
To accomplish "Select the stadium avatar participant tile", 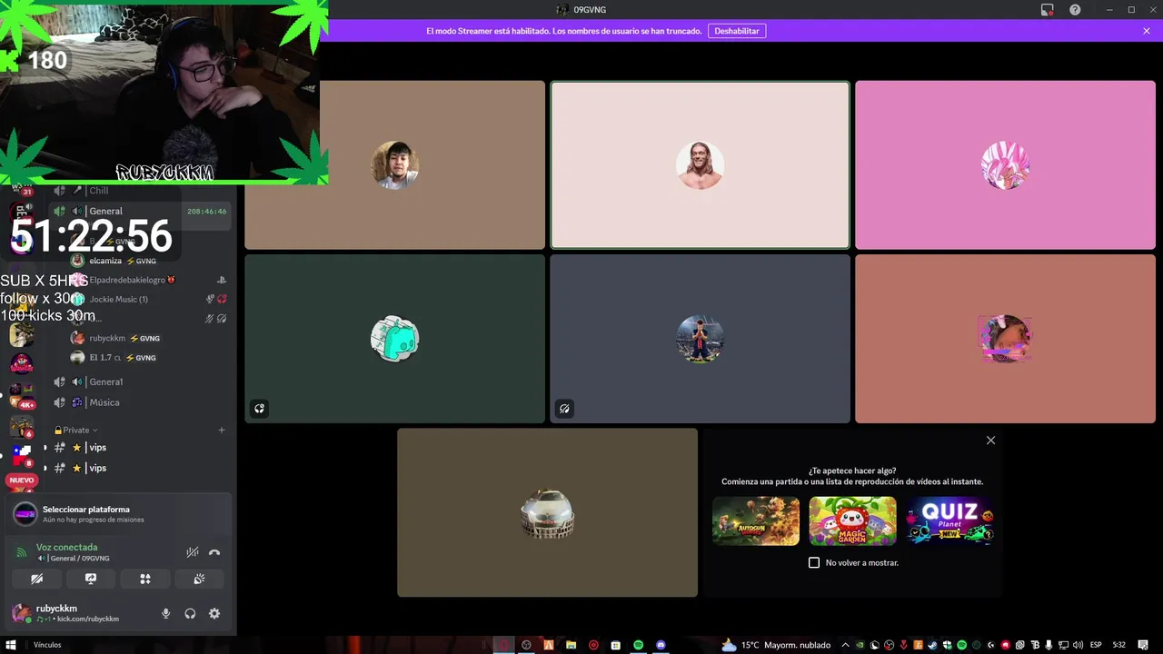I will [700, 339].
